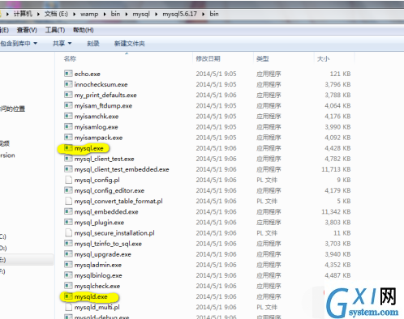The width and height of the screenshot is (404, 319).
Task: Click the 11,713 KB size value
Action: tap(336, 169)
